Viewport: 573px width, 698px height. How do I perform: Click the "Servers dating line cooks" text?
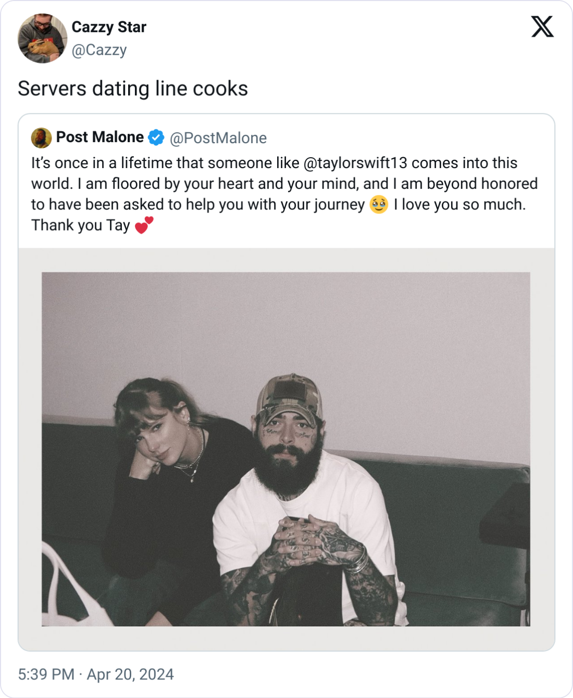[x=133, y=88]
